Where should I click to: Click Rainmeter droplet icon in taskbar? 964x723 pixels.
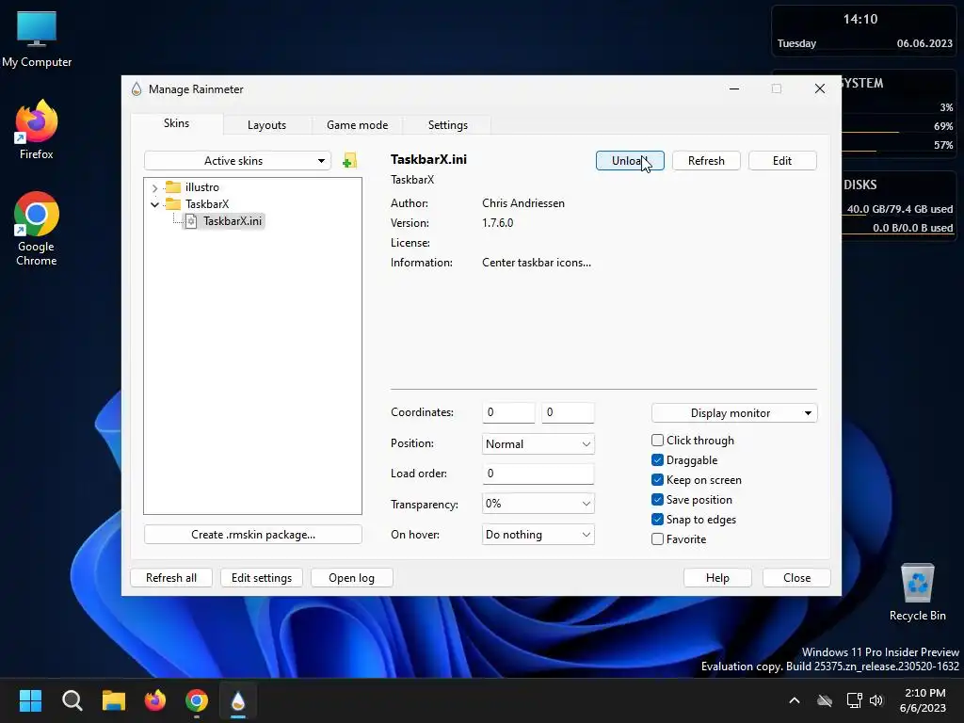tap(238, 700)
